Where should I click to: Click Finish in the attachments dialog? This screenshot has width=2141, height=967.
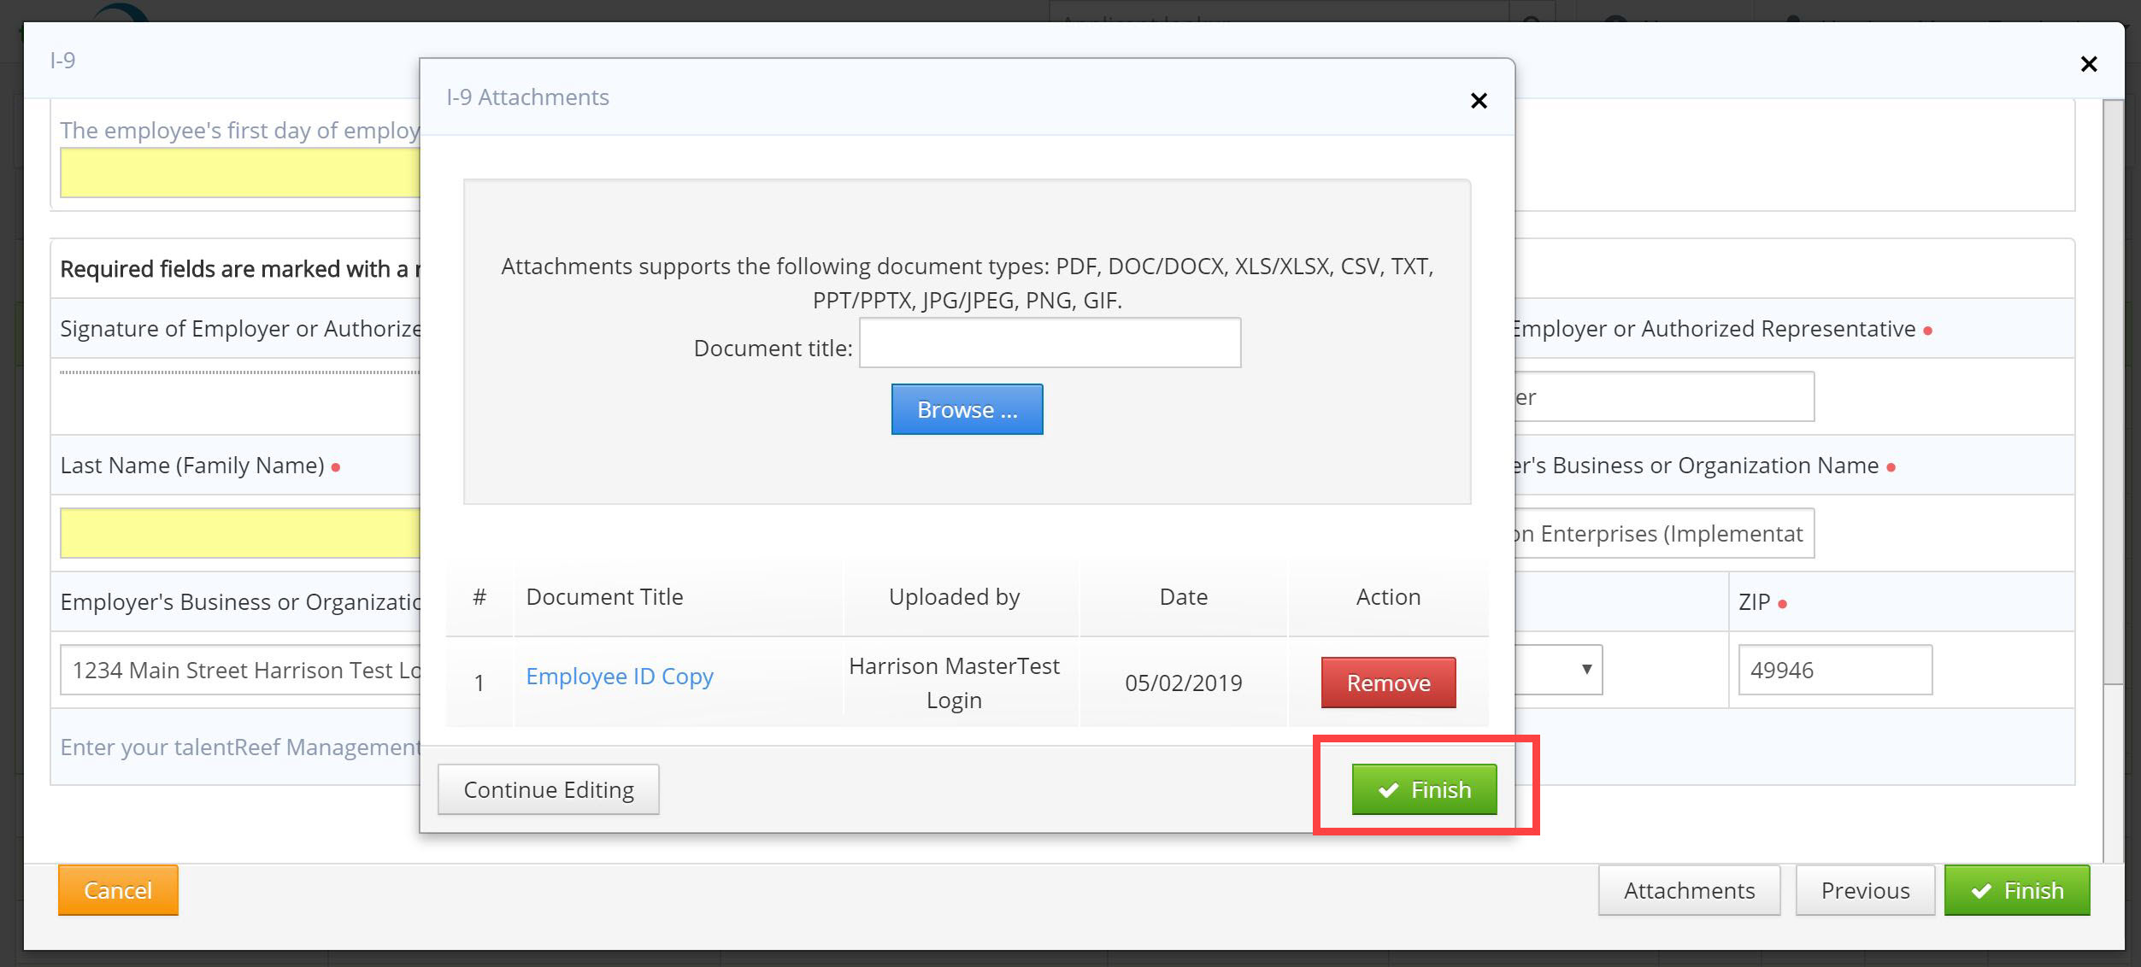1424,789
